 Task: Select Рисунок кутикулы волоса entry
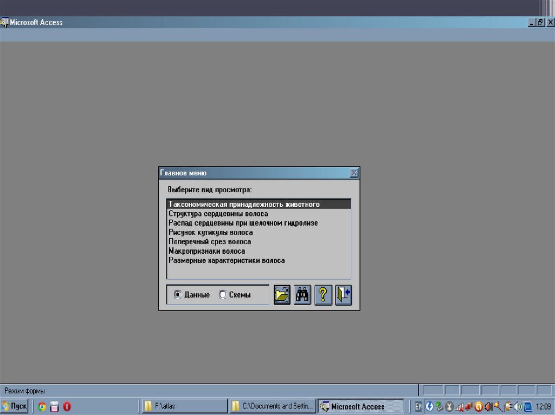point(259,232)
